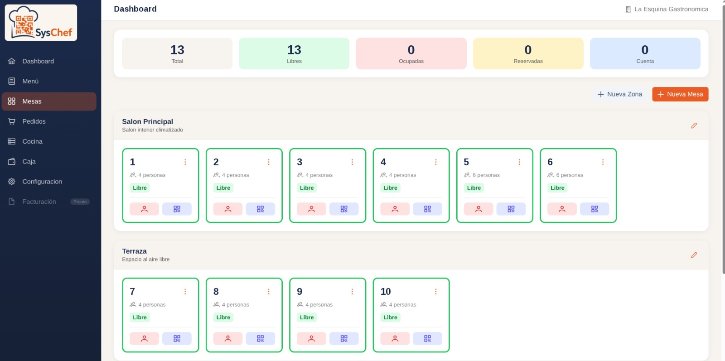Click the person button on table 8
Image resolution: width=725 pixels, height=361 pixels.
pyautogui.click(x=228, y=338)
